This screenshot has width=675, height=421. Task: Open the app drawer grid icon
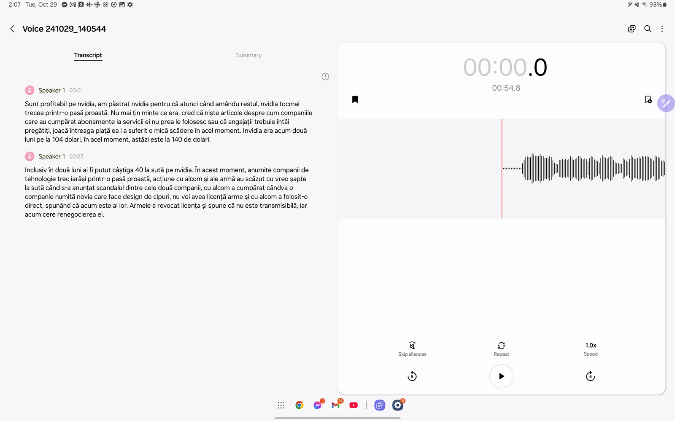pyautogui.click(x=281, y=405)
